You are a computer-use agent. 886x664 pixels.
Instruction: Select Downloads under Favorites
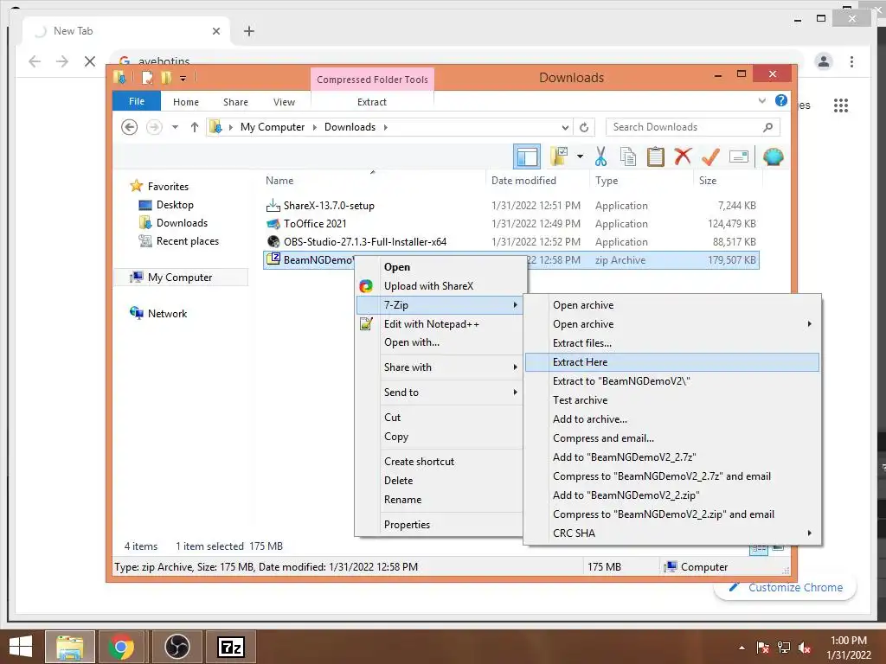[182, 223]
